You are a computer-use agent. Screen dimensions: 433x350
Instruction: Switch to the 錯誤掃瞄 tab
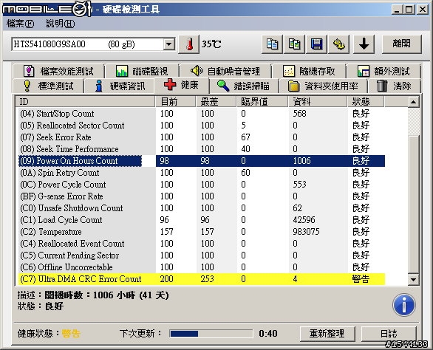pyautogui.click(x=244, y=86)
